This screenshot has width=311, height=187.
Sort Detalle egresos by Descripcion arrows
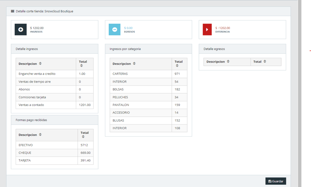click(x=228, y=62)
